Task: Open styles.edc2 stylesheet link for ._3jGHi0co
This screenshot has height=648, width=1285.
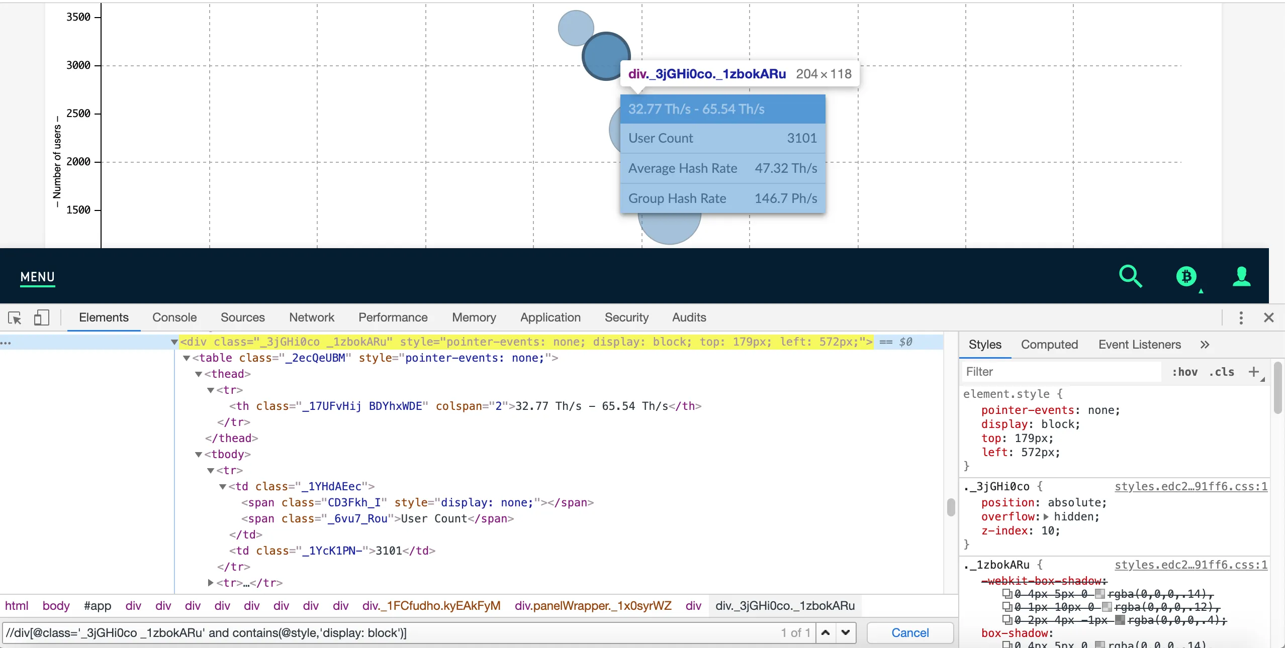Action: pos(1190,487)
